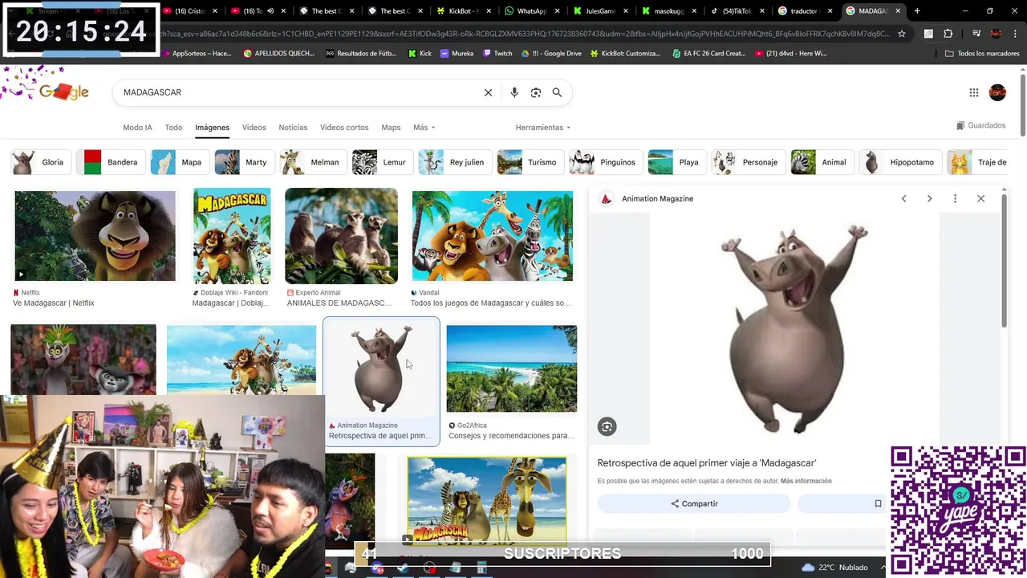Filter images by Playa chip
The height and width of the screenshot is (578, 1027).
point(676,162)
